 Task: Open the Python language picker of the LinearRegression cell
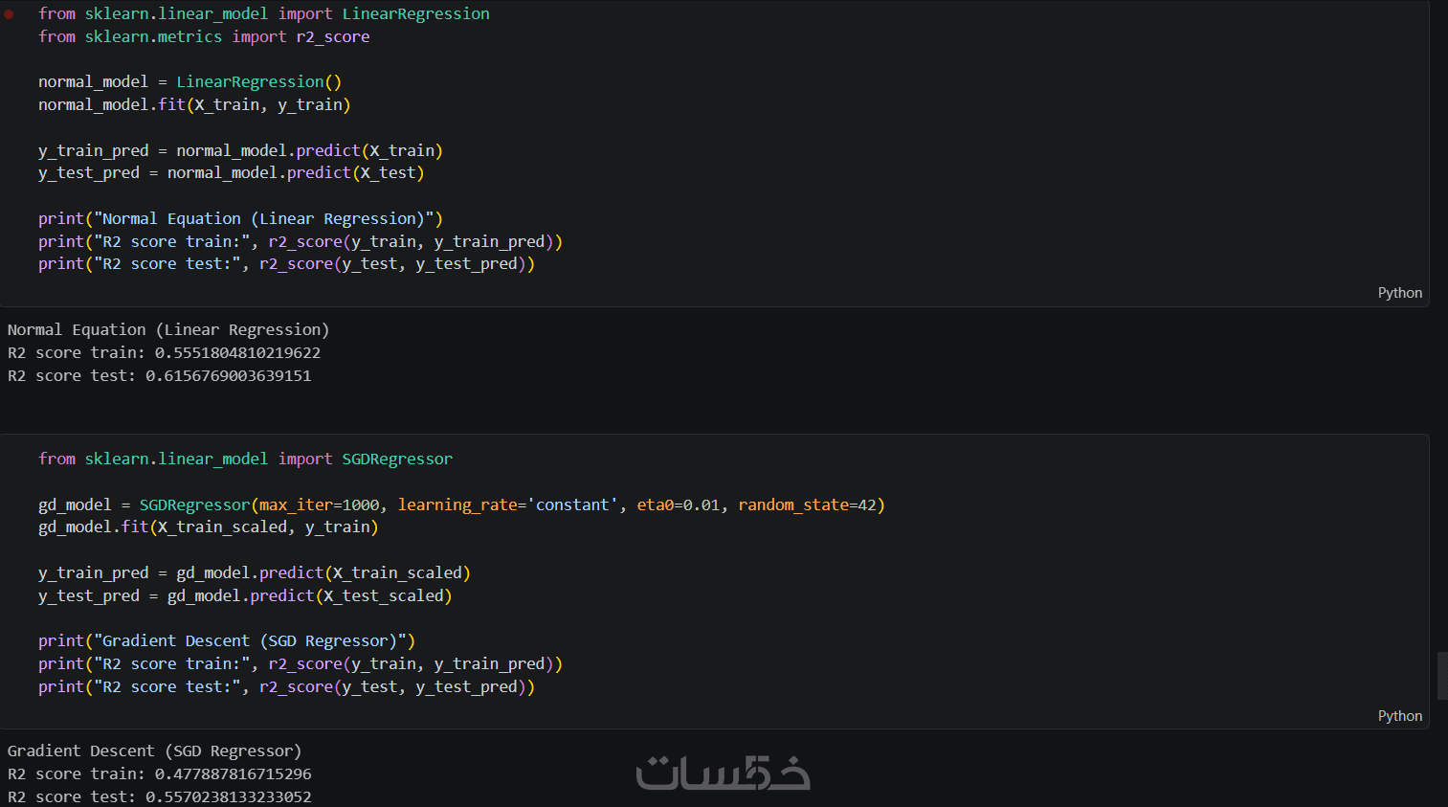coord(1399,293)
